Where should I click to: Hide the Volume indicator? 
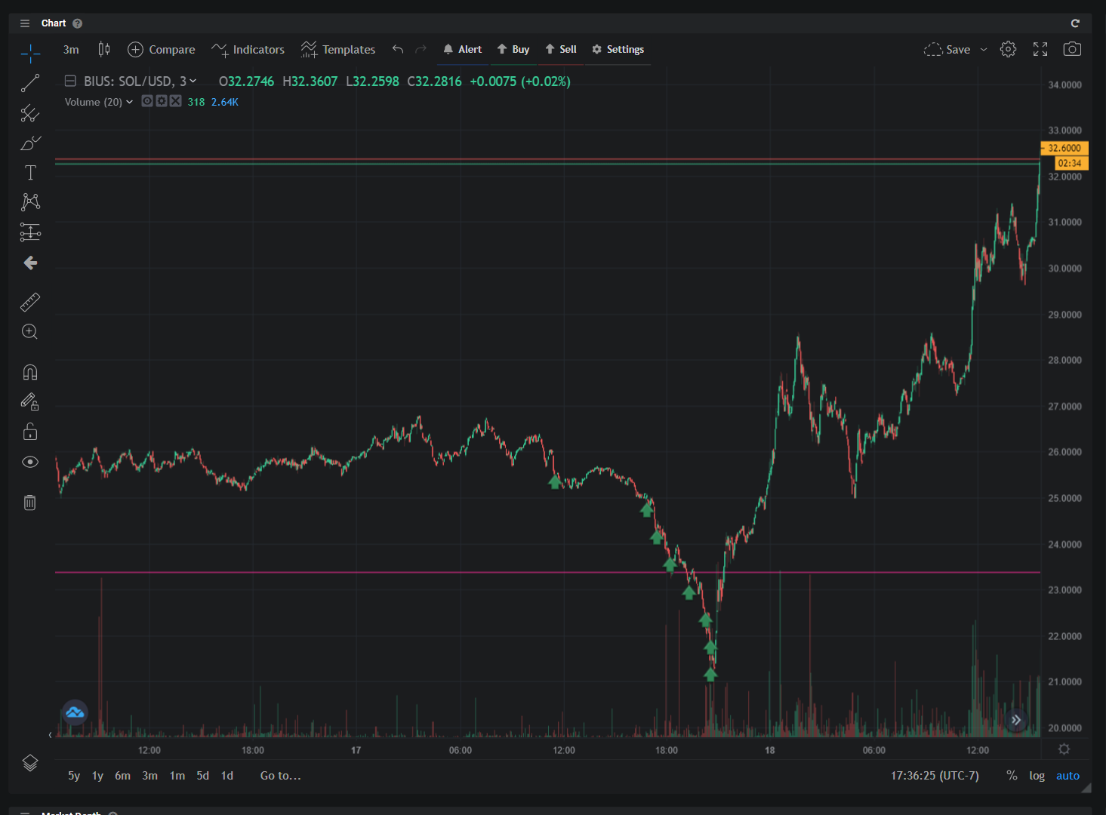(x=147, y=101)
